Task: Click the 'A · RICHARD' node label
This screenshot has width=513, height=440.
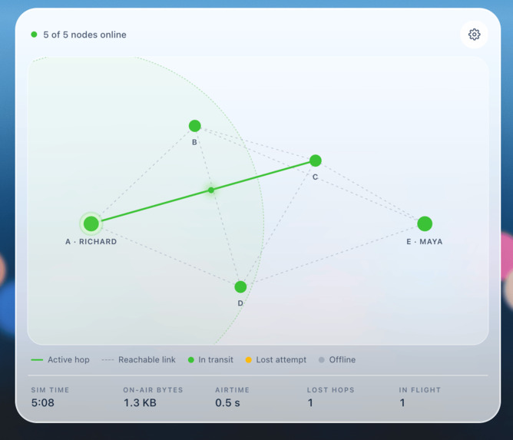Action: [91, 242]
